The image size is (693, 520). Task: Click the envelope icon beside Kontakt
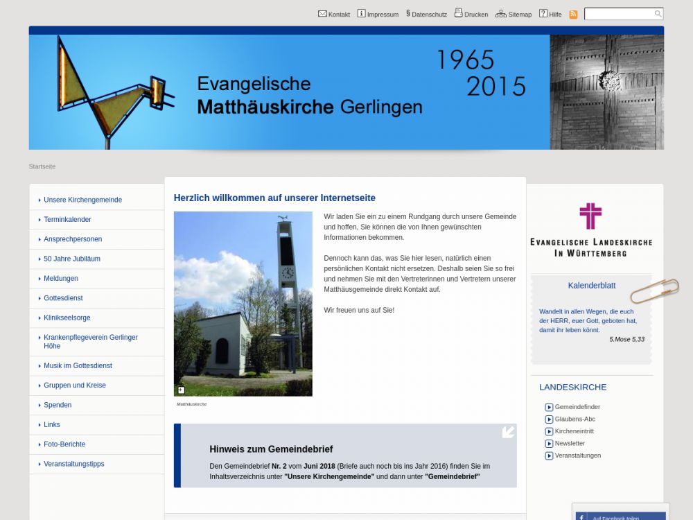pos(322,14)
